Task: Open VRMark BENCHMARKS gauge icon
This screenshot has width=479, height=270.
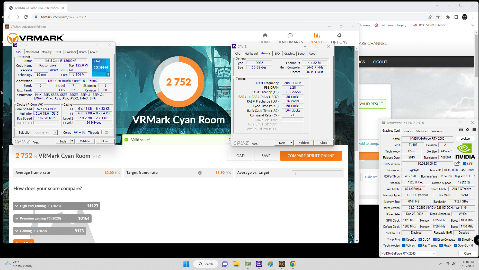Action: (x=290, y=35)
